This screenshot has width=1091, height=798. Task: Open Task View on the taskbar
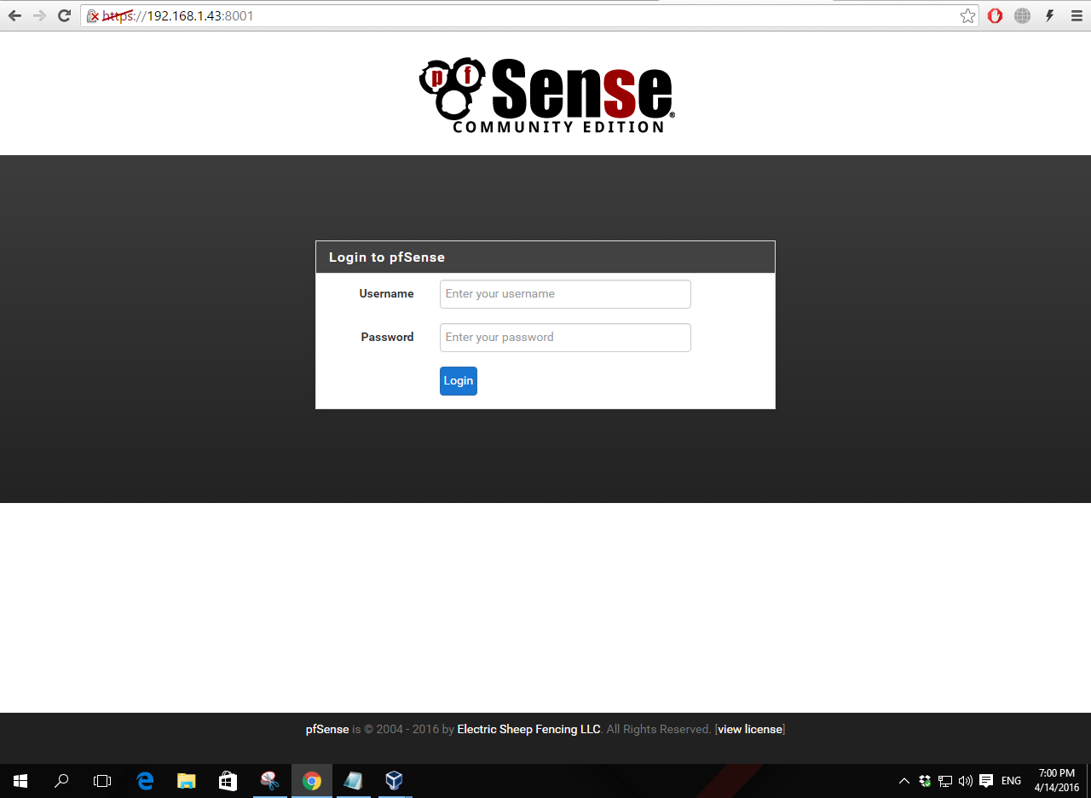click(x=102, y=780)
